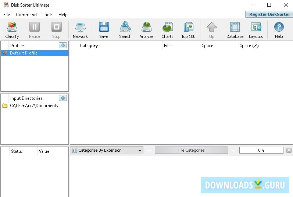Select the Default Profile entry
Image resolution: width=293 pixels, height=197 pixels.
[35, 53]
